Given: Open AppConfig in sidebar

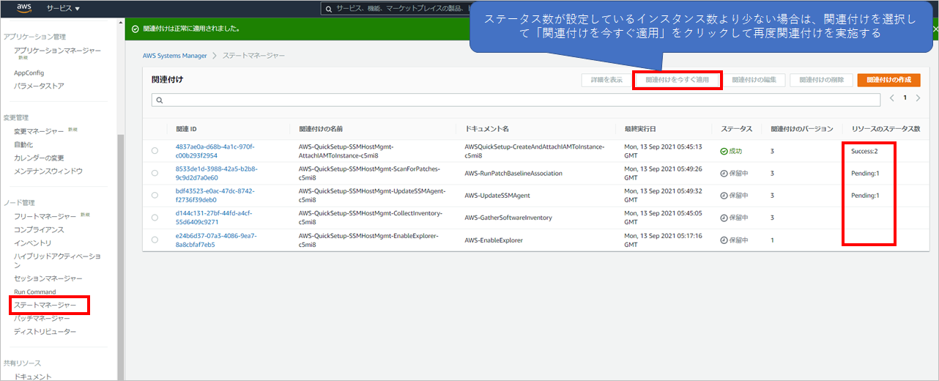Looking at the screenshot, I should coord(29,73).
